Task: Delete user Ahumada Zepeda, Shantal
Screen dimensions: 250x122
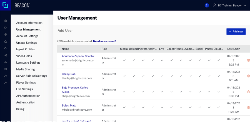Action: tap(248, 60)
